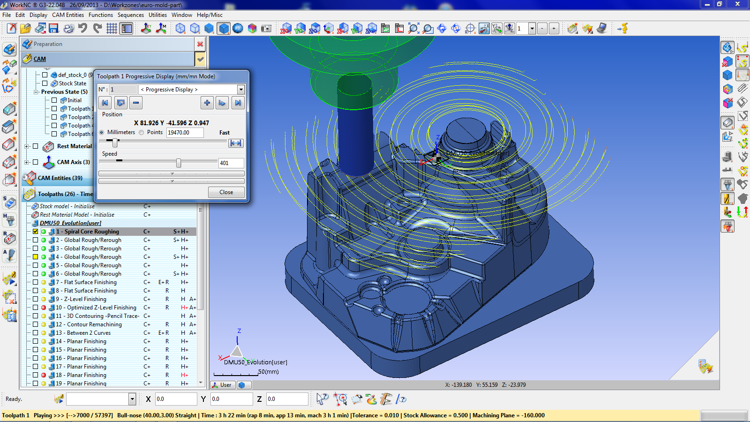Click the toolbar plus button
Viewport: 750px width, 422px height.
554,29
